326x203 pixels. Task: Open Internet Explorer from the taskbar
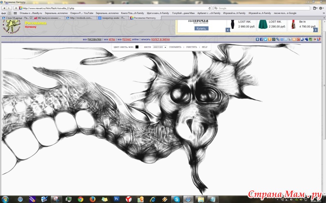[x=153, y=199]
